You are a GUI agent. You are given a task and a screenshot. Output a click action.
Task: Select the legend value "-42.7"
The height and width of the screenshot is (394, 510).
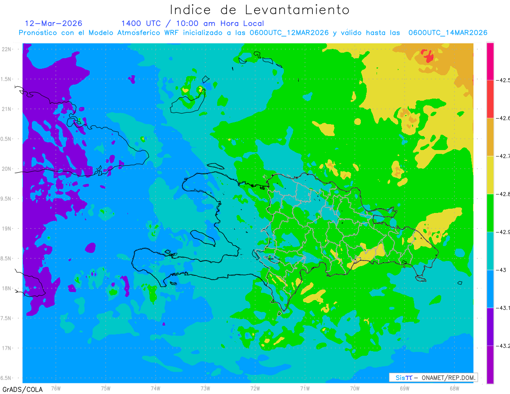(x=502, y=156)
